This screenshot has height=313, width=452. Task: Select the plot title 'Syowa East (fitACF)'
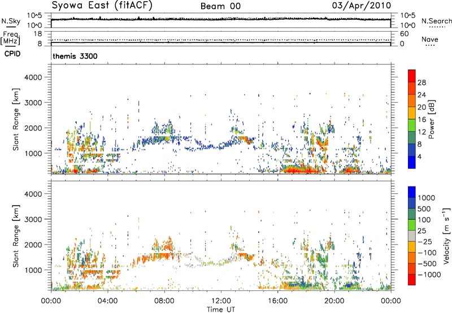click(102, 6)
